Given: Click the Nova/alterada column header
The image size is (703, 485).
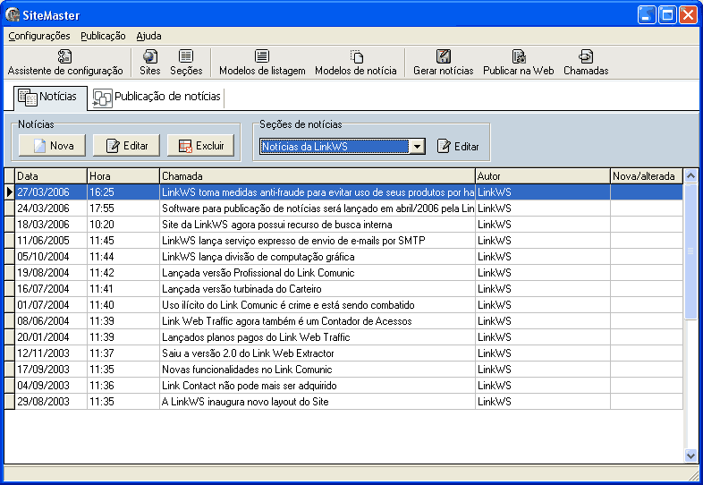Looking at the screenshot, I should [x=647, y=176].
